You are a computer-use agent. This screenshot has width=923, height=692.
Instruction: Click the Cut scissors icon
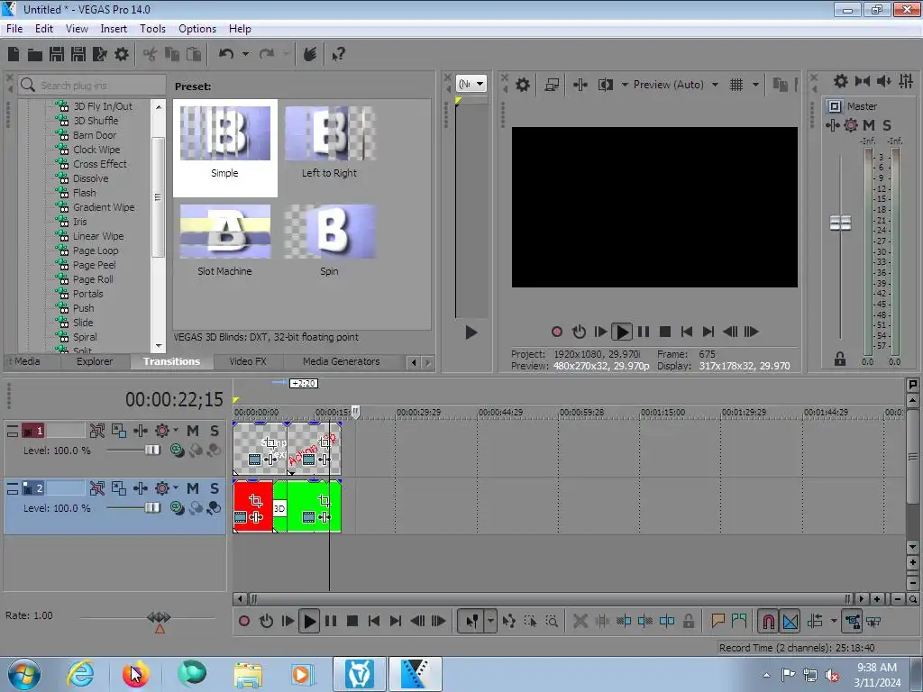point(151,55)
